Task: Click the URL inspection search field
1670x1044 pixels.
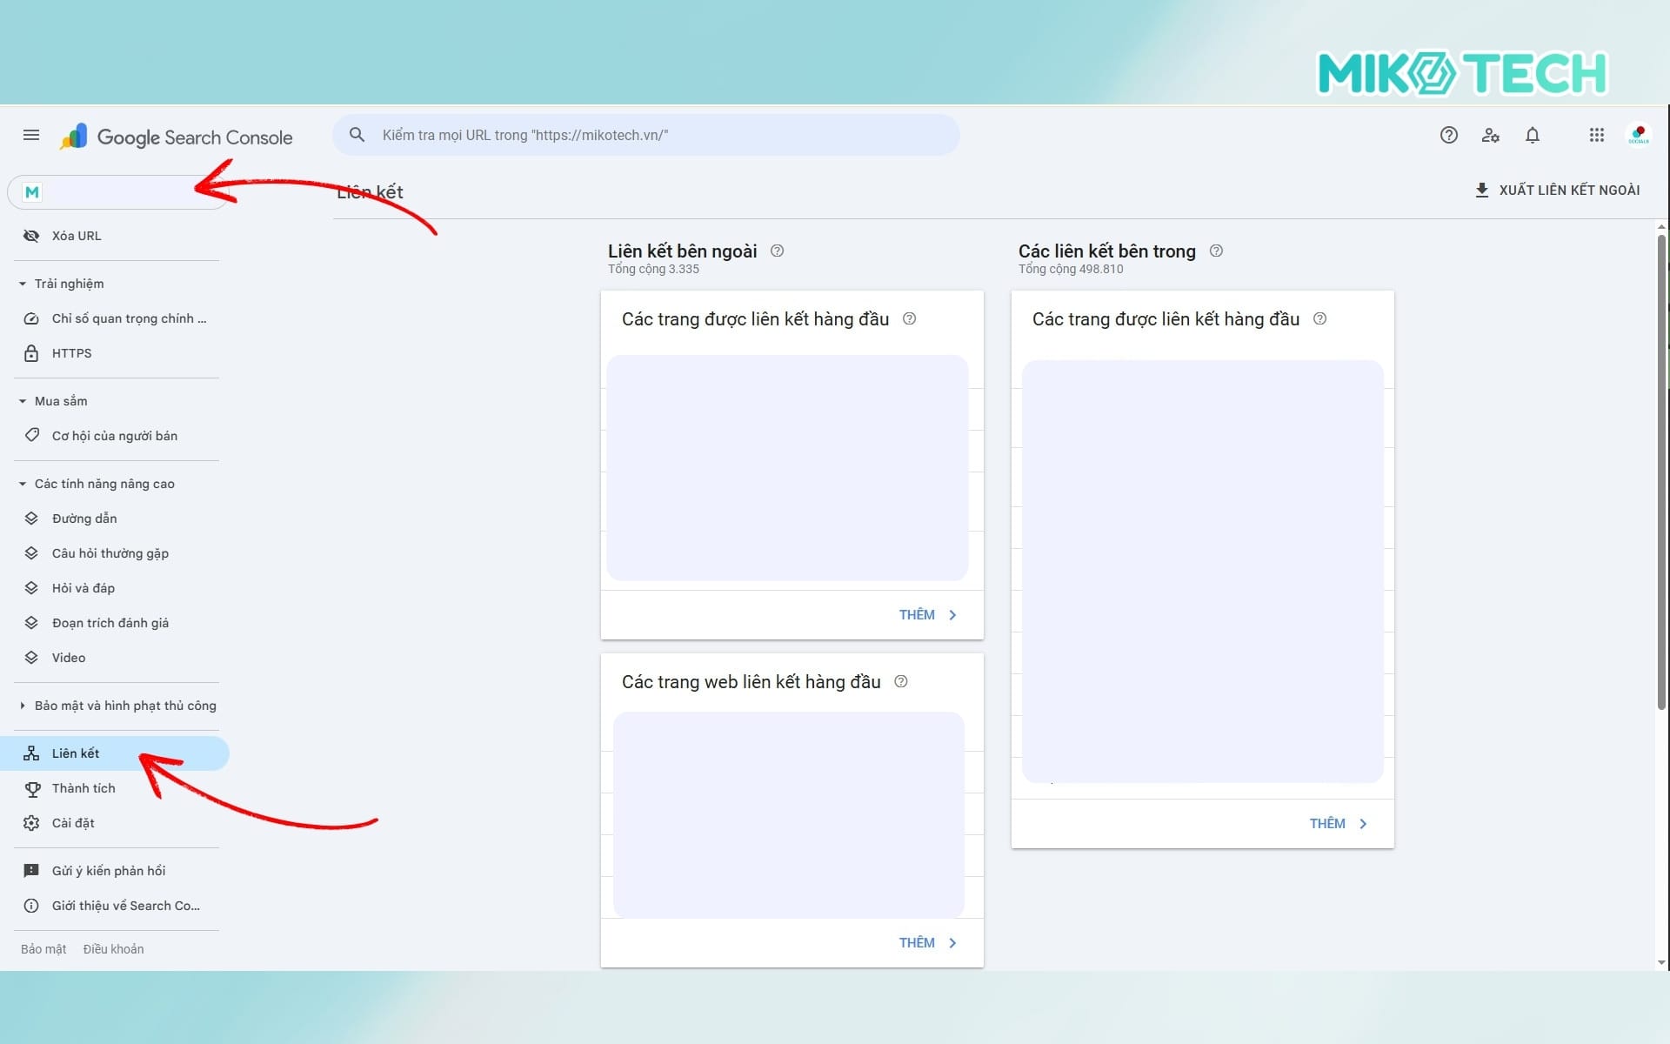Action: pos(661,135)
